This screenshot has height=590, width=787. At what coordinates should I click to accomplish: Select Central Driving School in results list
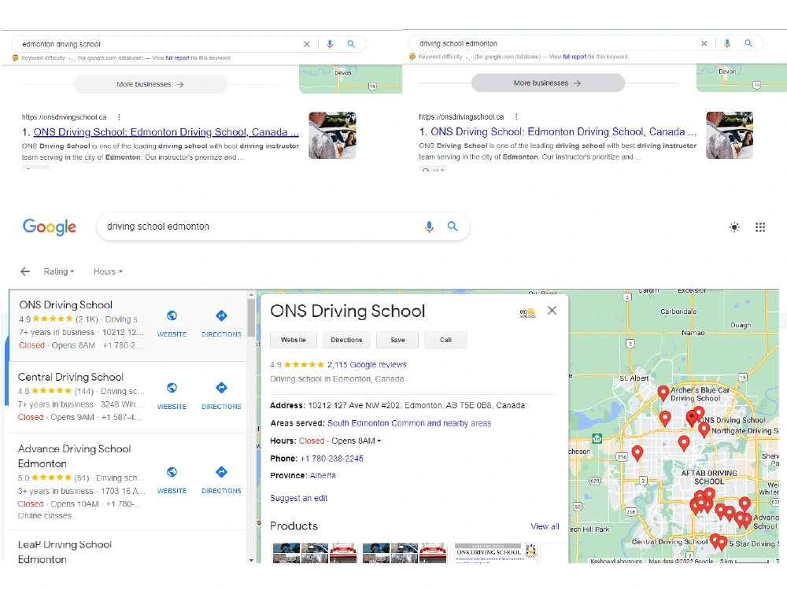128,396
